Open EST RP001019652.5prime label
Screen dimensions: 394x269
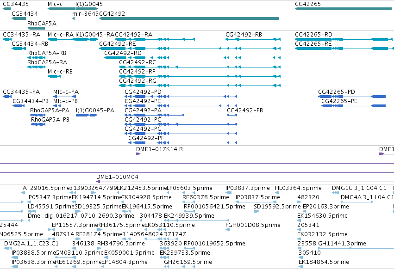(214, 244)
